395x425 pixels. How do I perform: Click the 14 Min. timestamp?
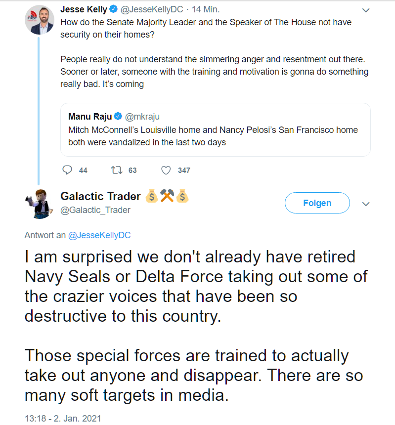click(x=206, y=9)
